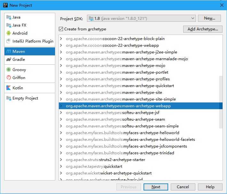Click the Android robot icon

coord(9,33)
